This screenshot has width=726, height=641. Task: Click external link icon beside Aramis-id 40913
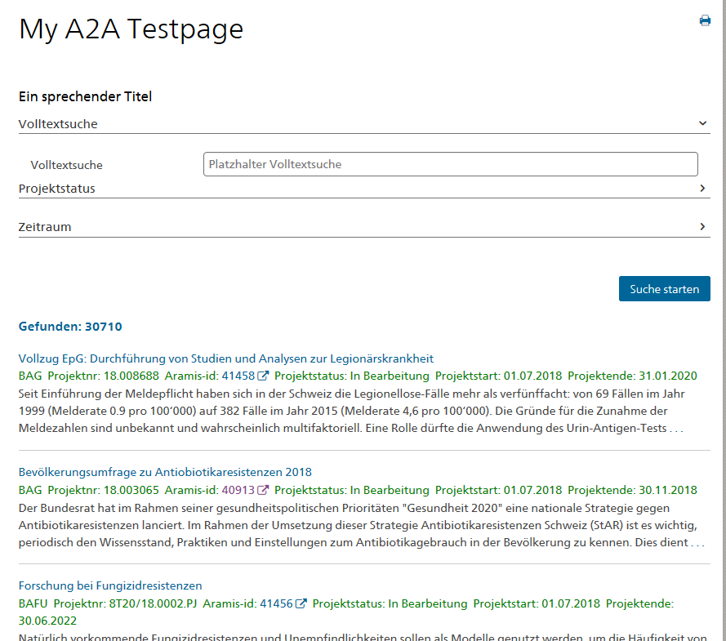tap(263, 491)
